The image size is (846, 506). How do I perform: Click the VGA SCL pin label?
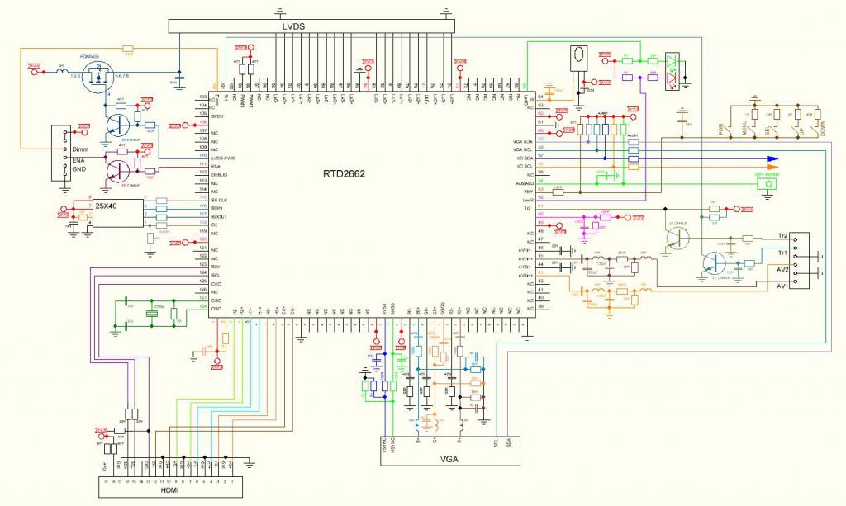pyautogui.click(x=523, y=149)
